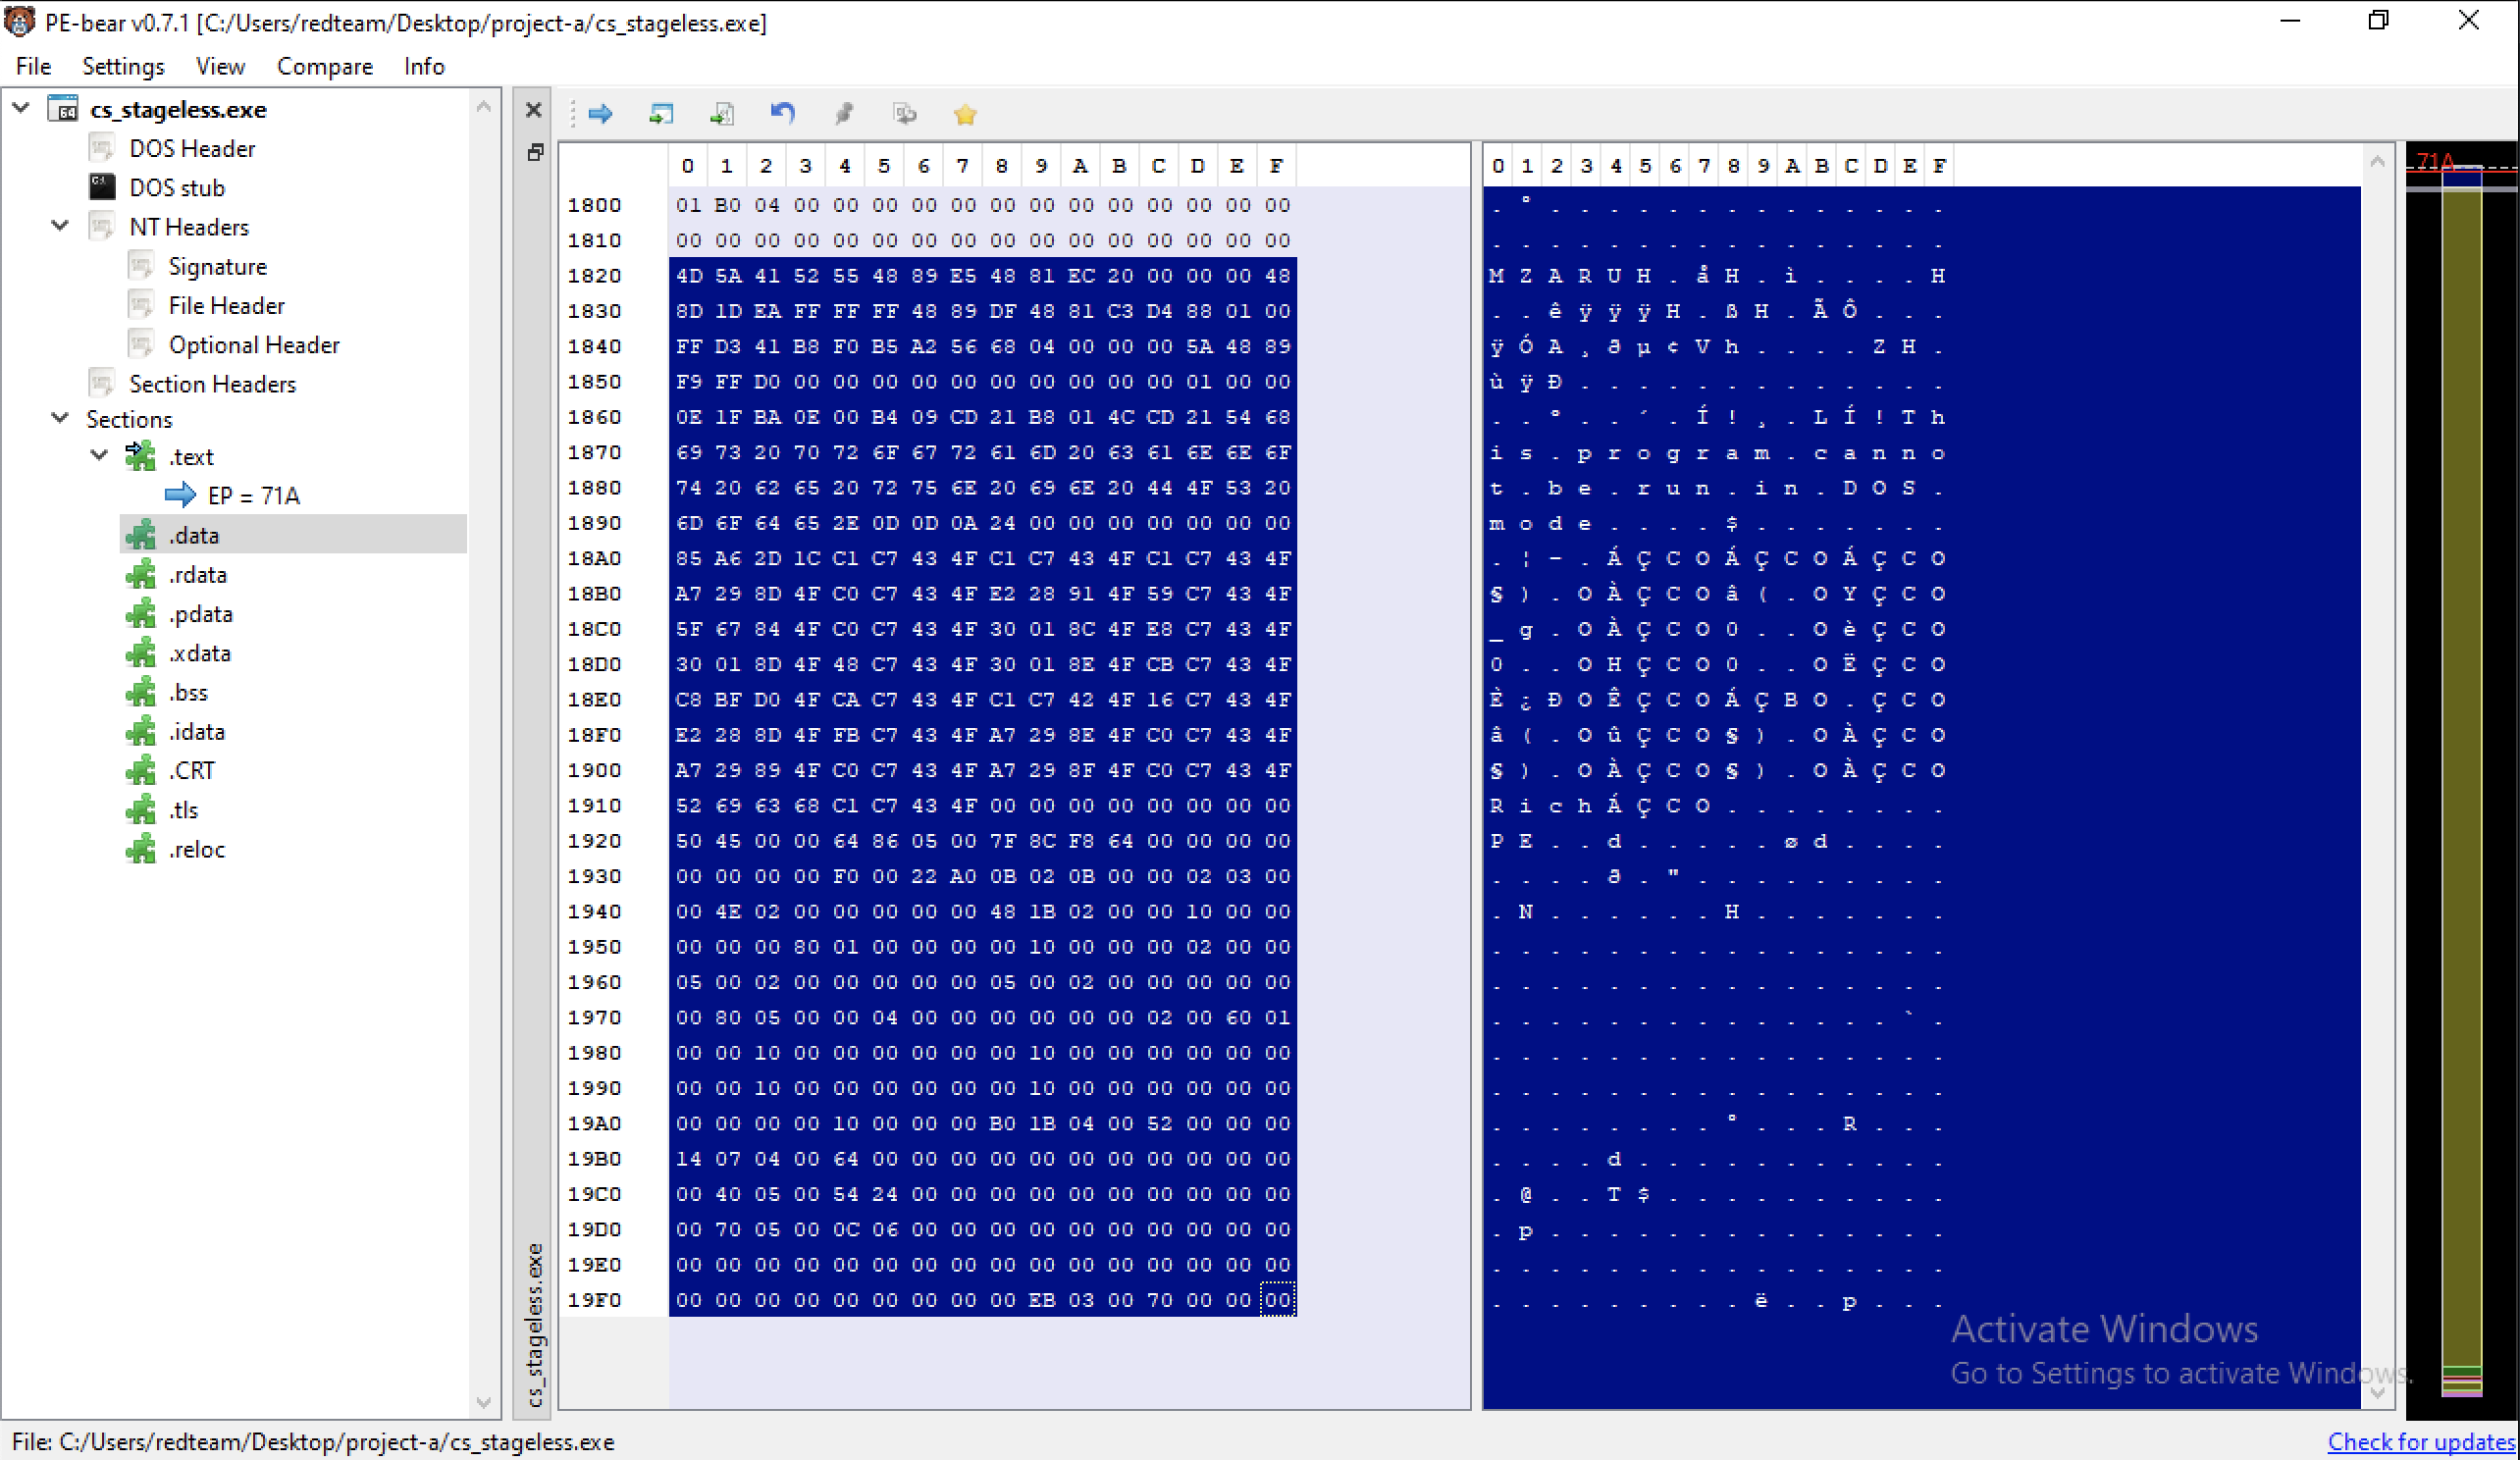Click the third toolbar icon with document arrow

(x=722, y=114)
